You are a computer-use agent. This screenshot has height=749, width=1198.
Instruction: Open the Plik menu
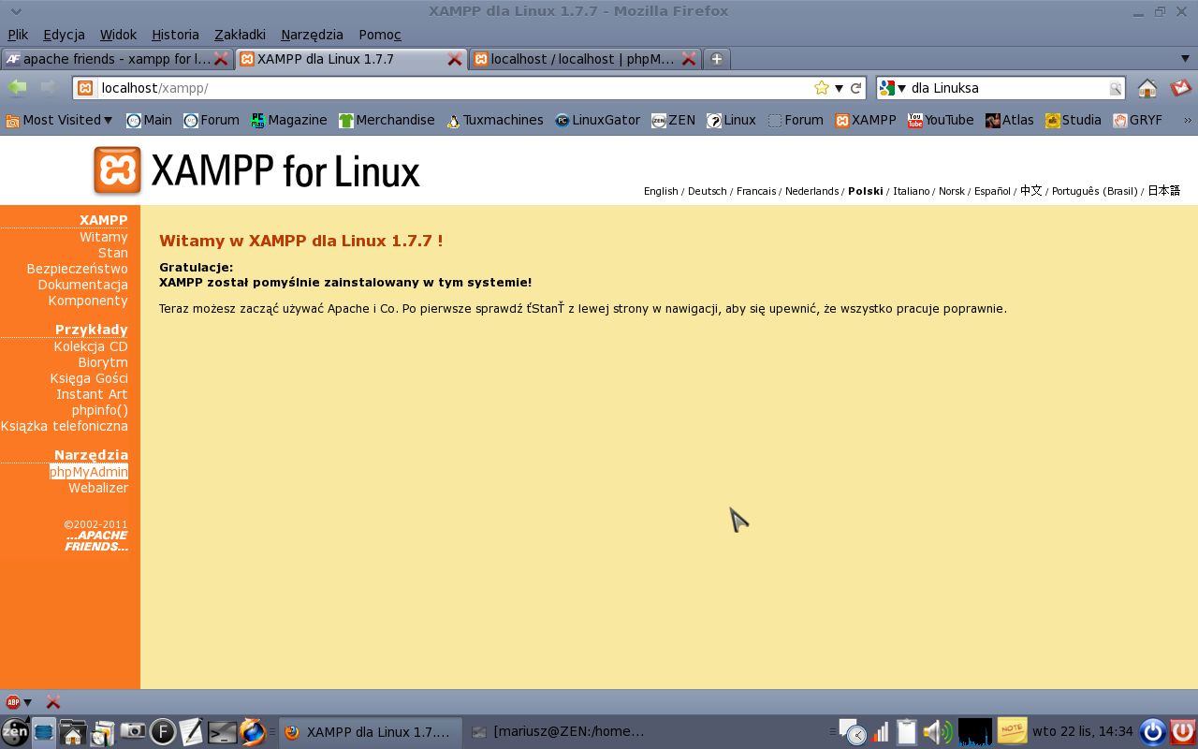[x=18, y=35]
